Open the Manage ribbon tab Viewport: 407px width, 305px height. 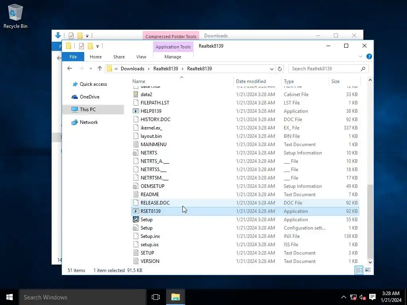(x=173, y=57)
